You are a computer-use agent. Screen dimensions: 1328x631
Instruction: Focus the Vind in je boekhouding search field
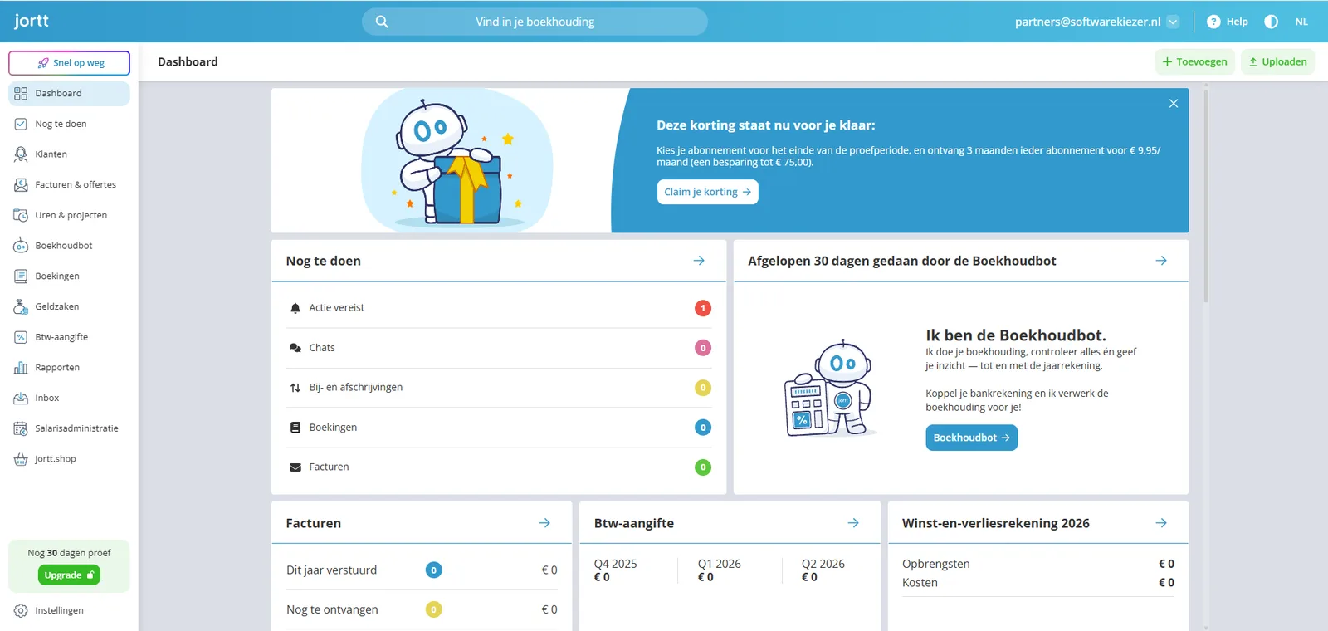pyautogui.click(x=535, y=22)
